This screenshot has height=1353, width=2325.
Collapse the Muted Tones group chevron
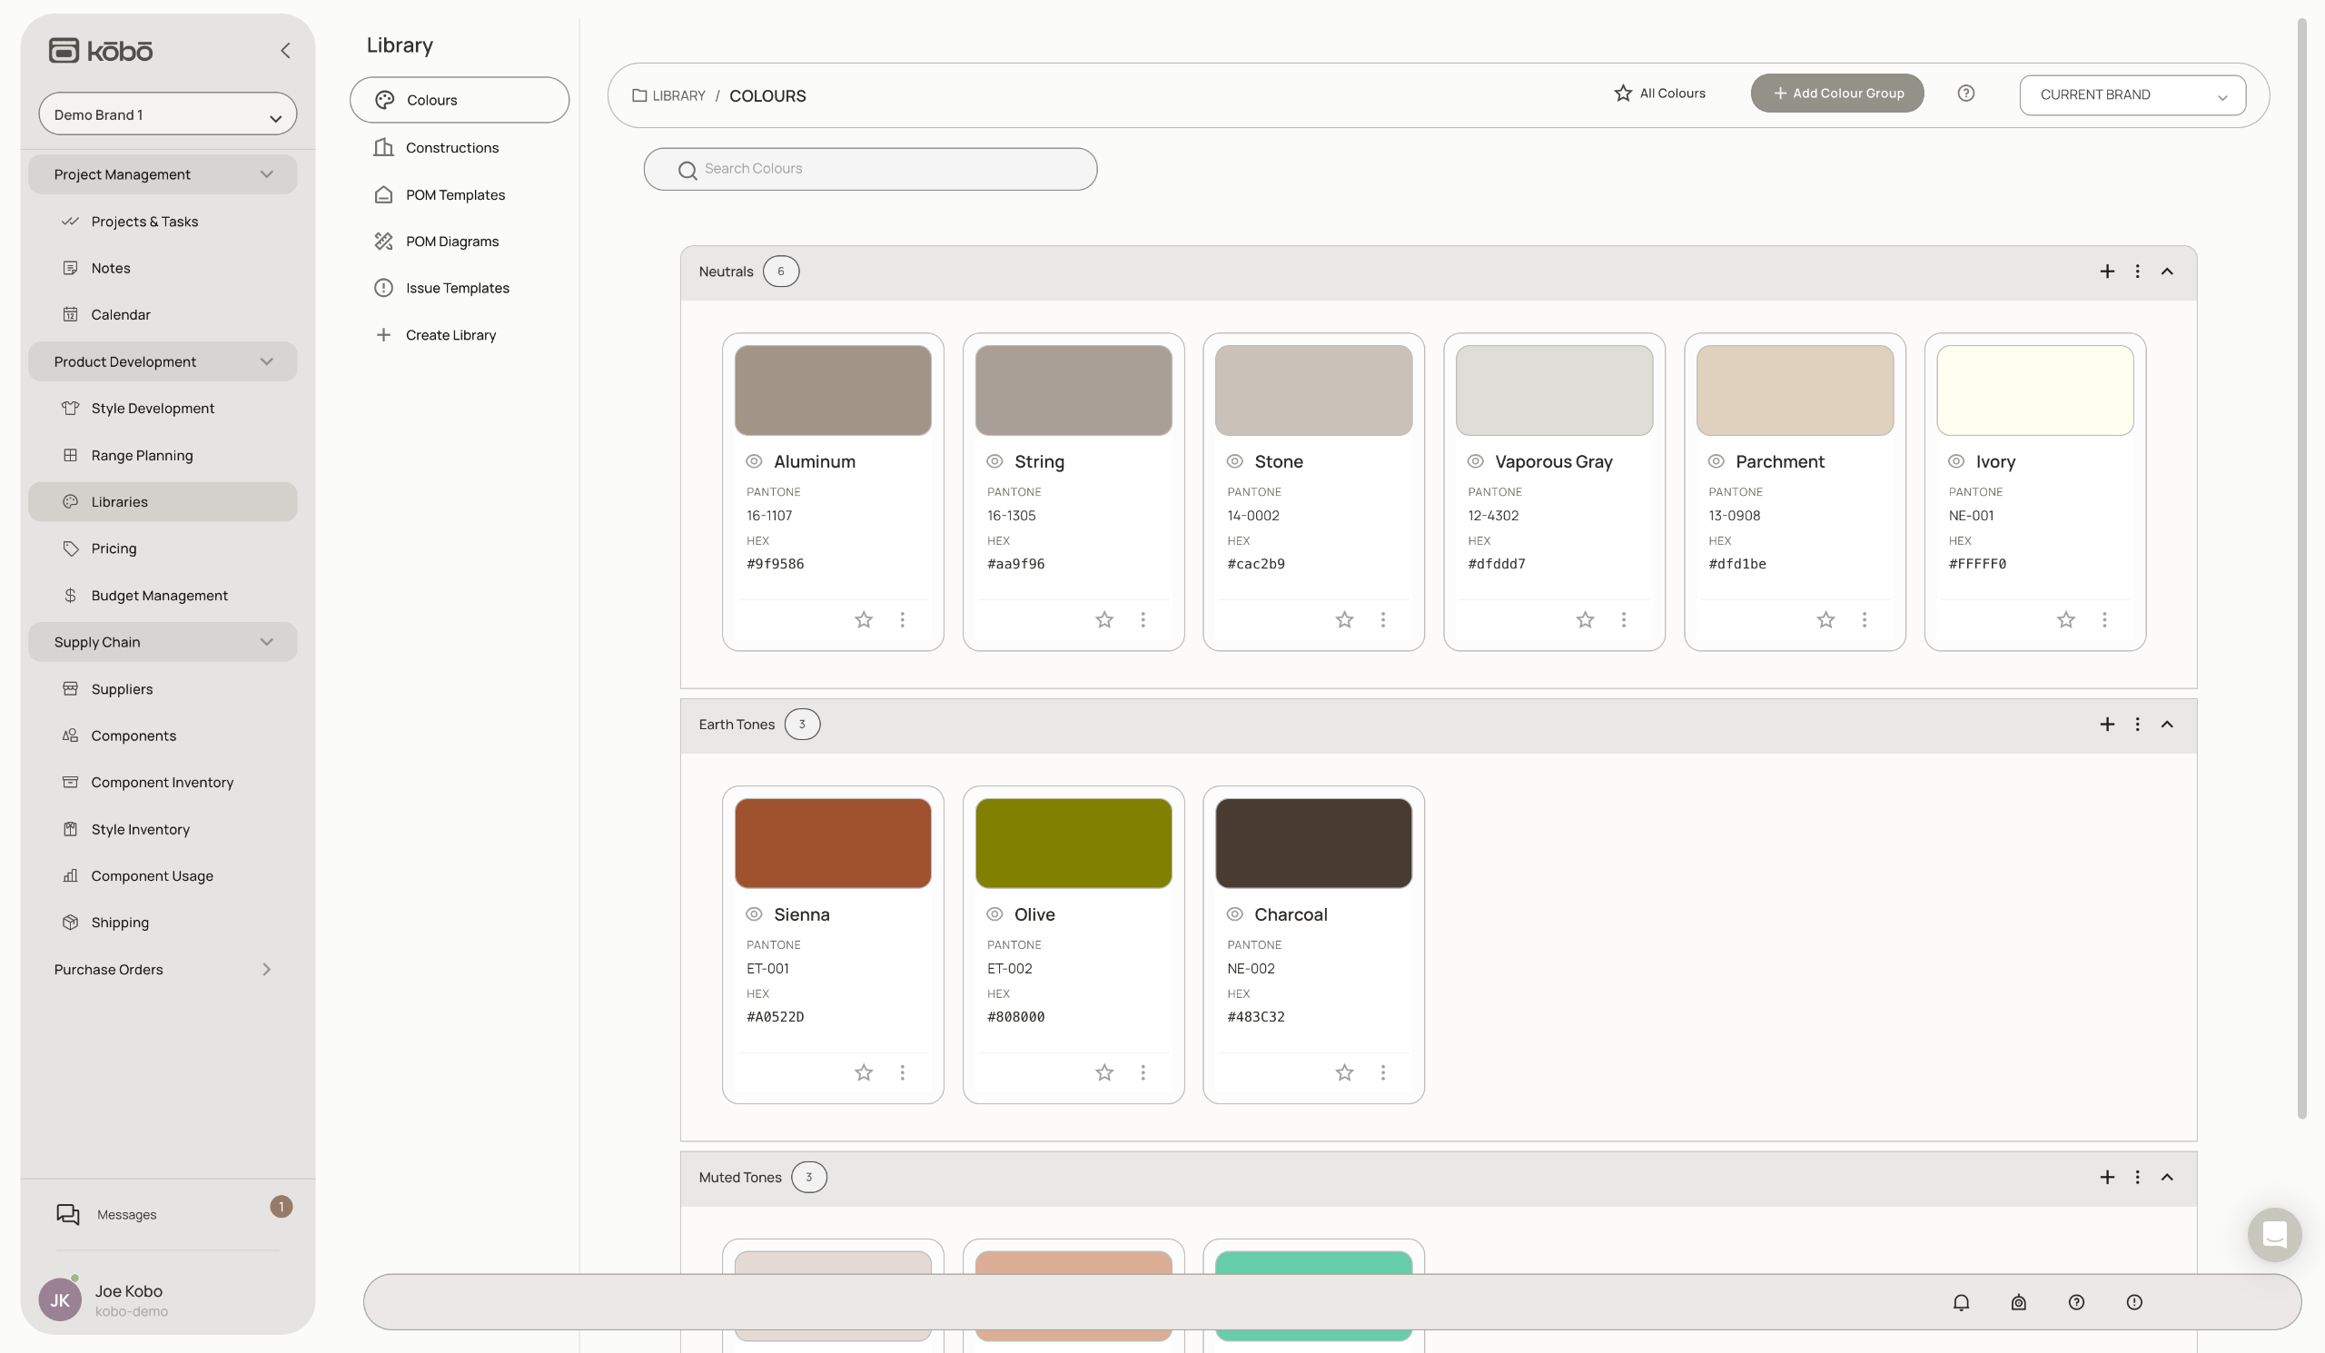(x=2166, y=1177)
